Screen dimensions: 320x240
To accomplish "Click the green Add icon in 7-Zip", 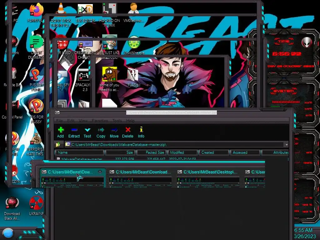I will pyautogui.click(x=61, y=130).
